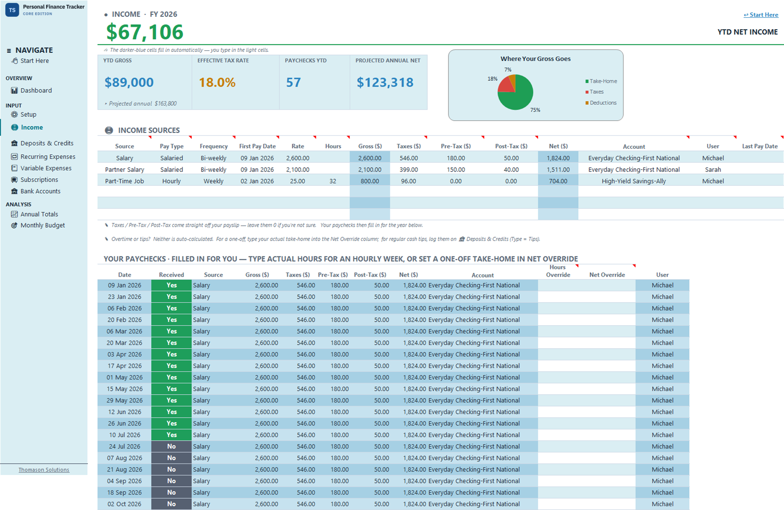784x510 pixels.
Task: Click the TS logo badge
Action: pyautogui.click(x=12, y=10)
